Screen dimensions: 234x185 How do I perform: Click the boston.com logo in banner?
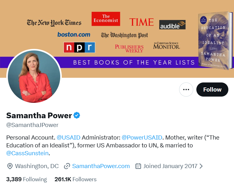tap(74, 34)
